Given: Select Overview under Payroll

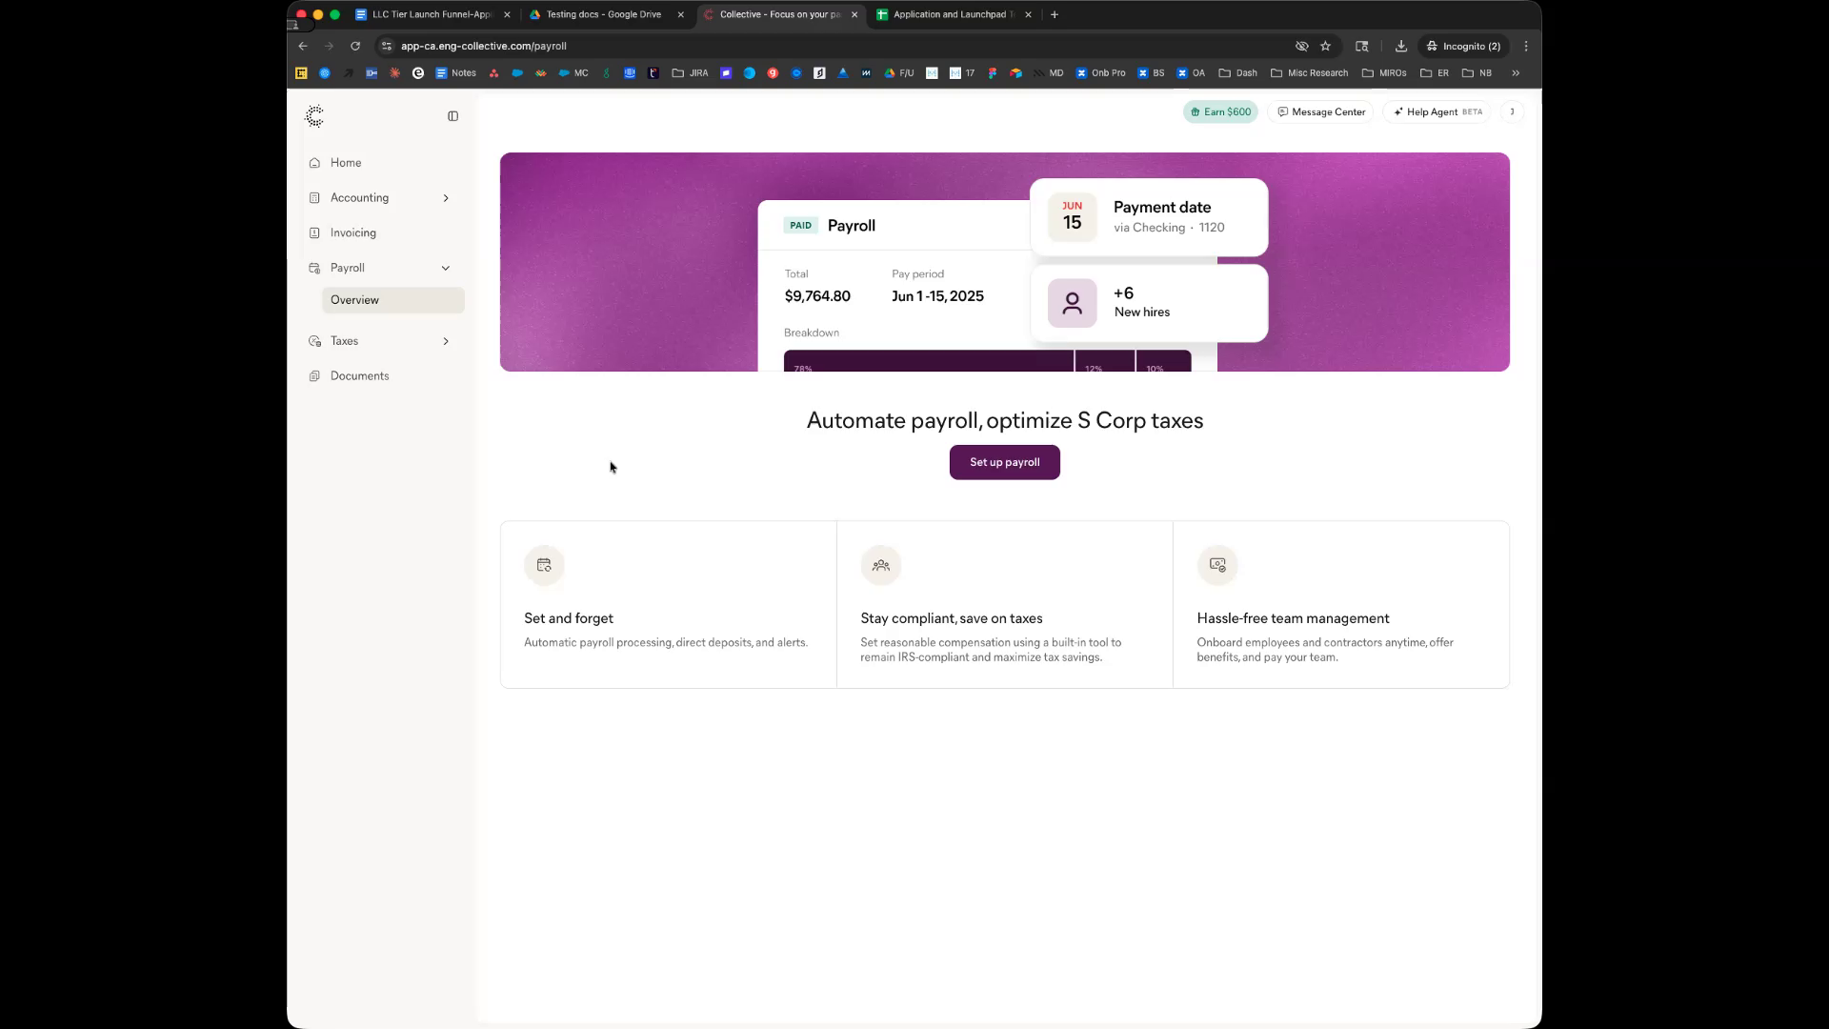Looking at the screenshot, I should (354, 300).
